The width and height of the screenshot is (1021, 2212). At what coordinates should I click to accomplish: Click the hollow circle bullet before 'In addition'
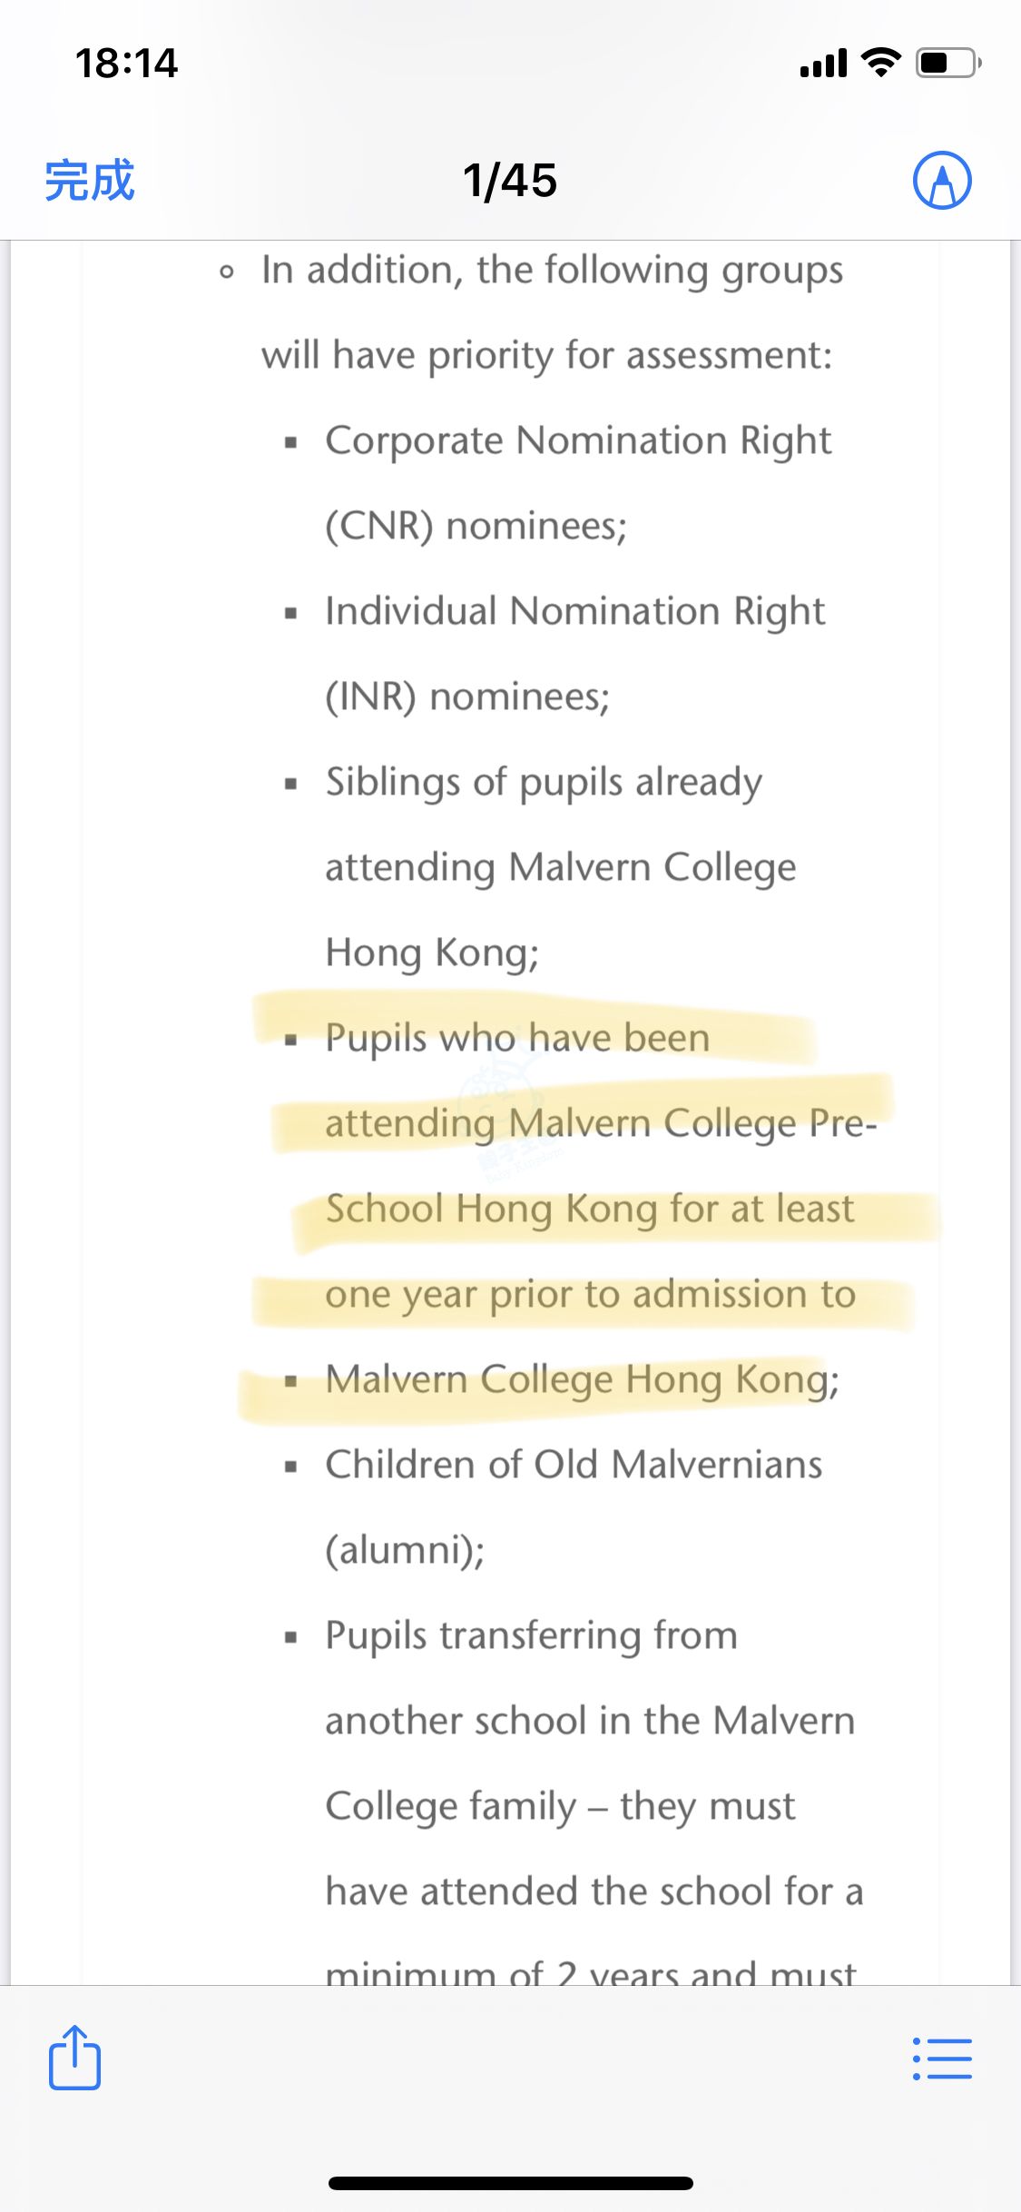(227, 272)
